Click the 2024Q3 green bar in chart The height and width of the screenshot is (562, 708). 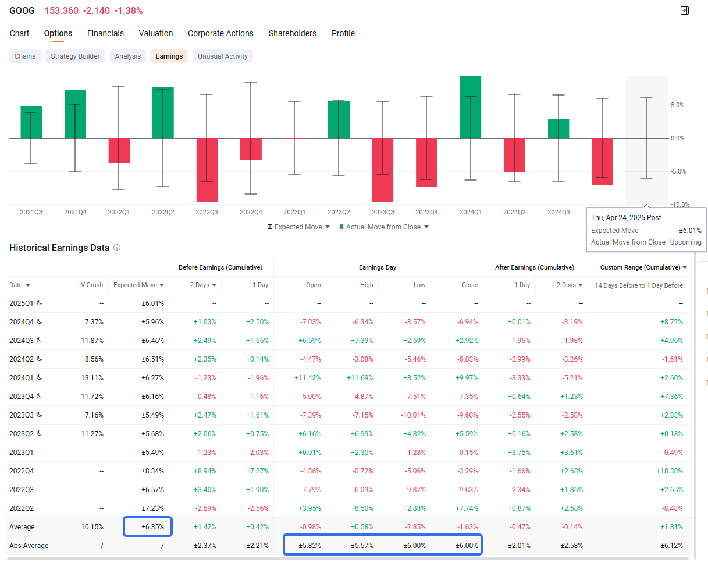coord(558,129)
